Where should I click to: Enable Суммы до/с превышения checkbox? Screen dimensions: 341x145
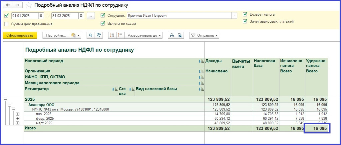pos(7,24)
